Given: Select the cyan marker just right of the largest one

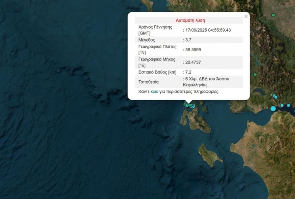Looking at the screenshot, I should coord(282,106).
